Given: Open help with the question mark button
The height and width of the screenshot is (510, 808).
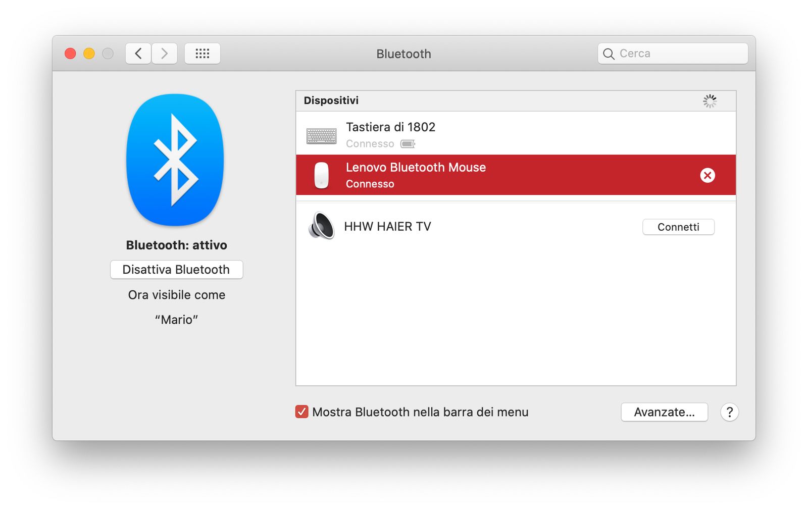Looking at the screenshot, I should [x=729, y=412].
